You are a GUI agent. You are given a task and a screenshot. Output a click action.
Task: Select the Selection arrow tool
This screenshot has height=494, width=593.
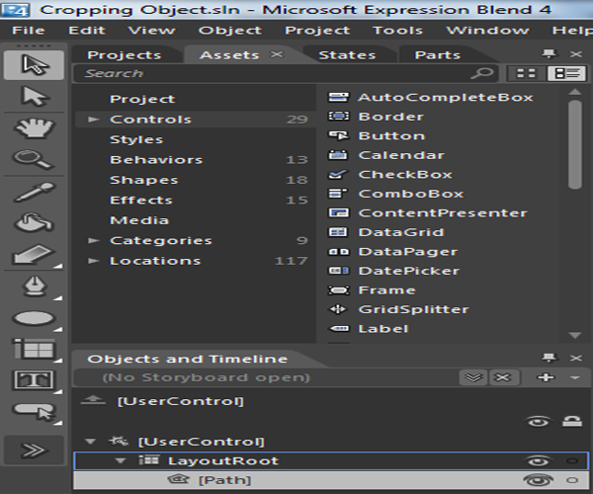click(x=34, y=65)
